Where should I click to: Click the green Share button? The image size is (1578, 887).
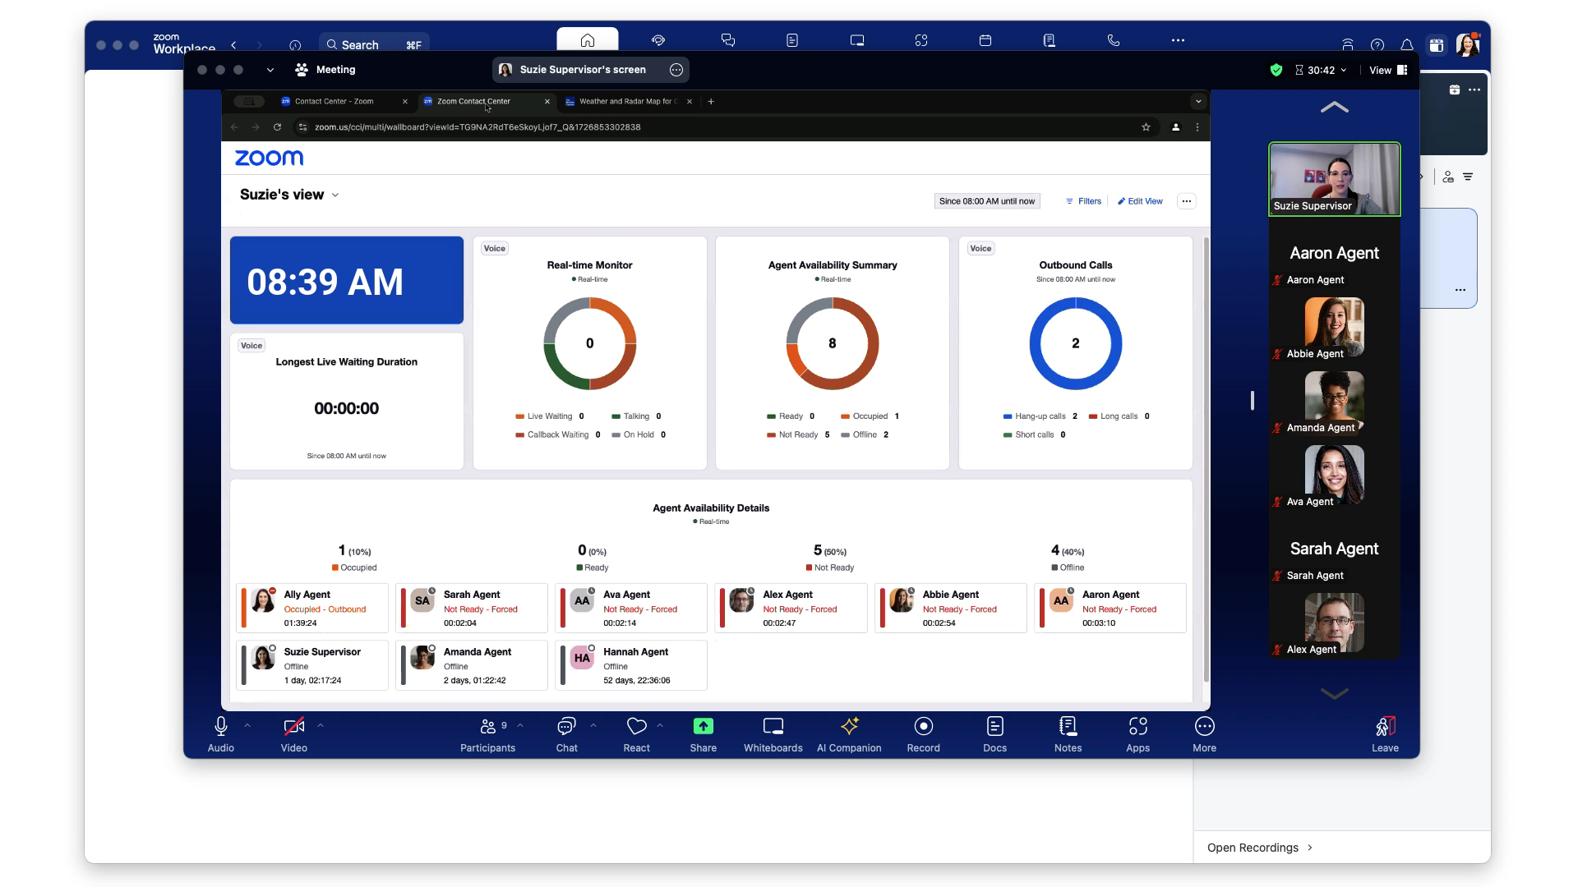[704, 734]
